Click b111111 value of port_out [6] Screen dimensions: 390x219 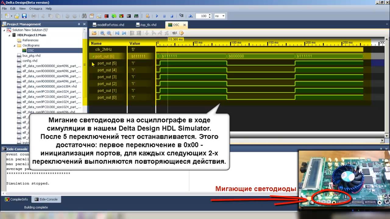pyautogui.click(x=138, y=56)
